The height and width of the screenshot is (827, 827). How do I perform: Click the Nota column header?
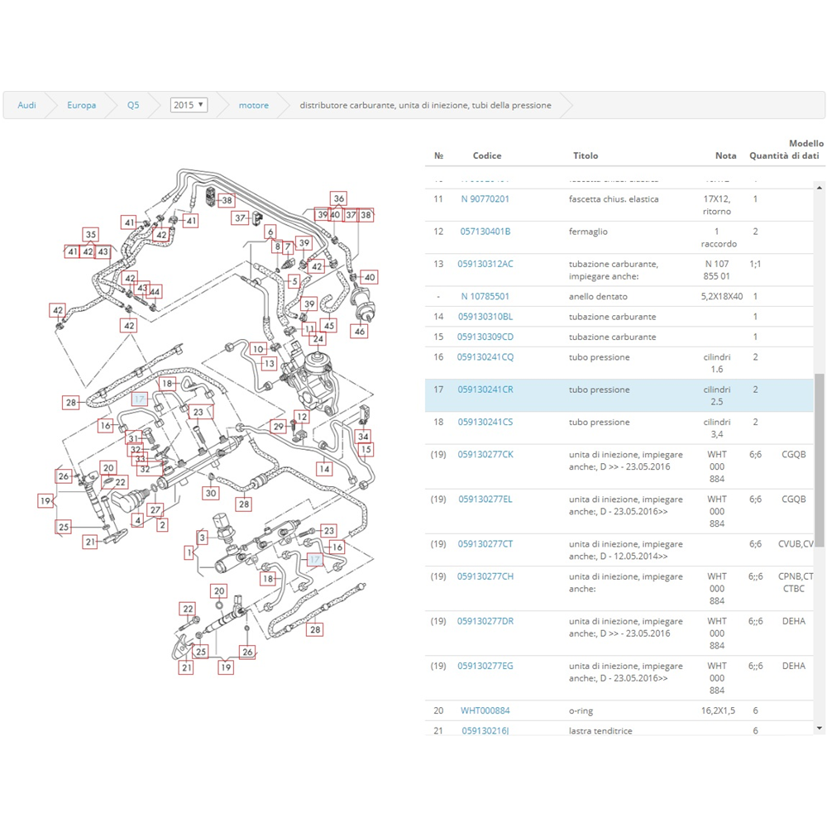(726, 155)
